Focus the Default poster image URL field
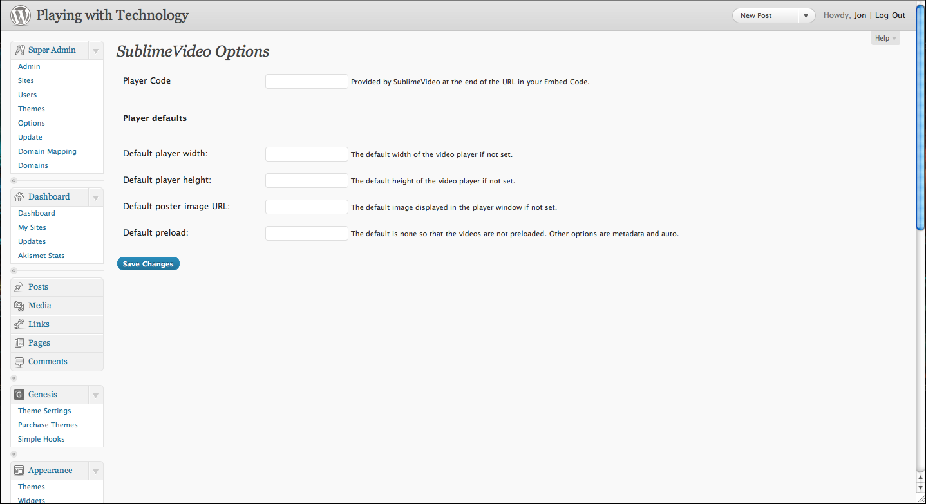Image resolution: width=926 pixels, height=504 pixels. [x=307, y=207]
